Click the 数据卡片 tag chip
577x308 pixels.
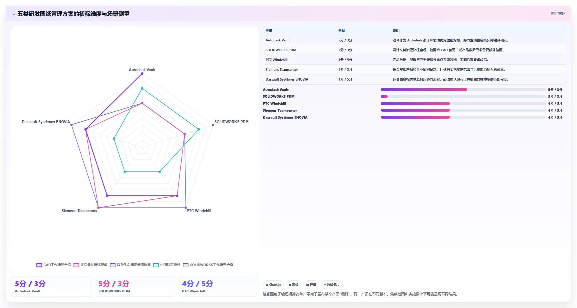pyautogui.click(x=332, y=285)
